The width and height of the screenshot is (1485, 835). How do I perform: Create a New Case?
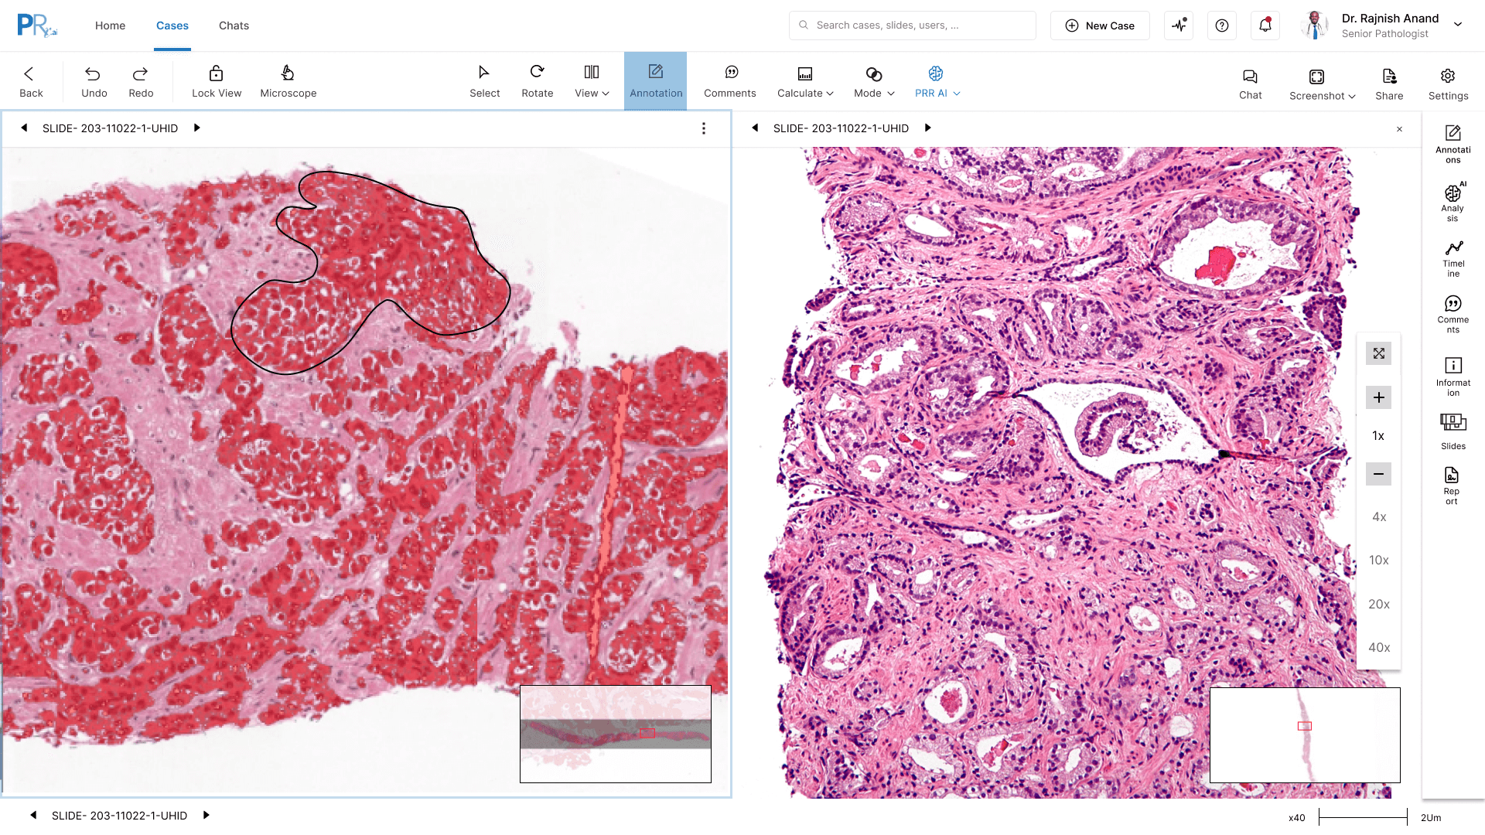click(1100, 26)
